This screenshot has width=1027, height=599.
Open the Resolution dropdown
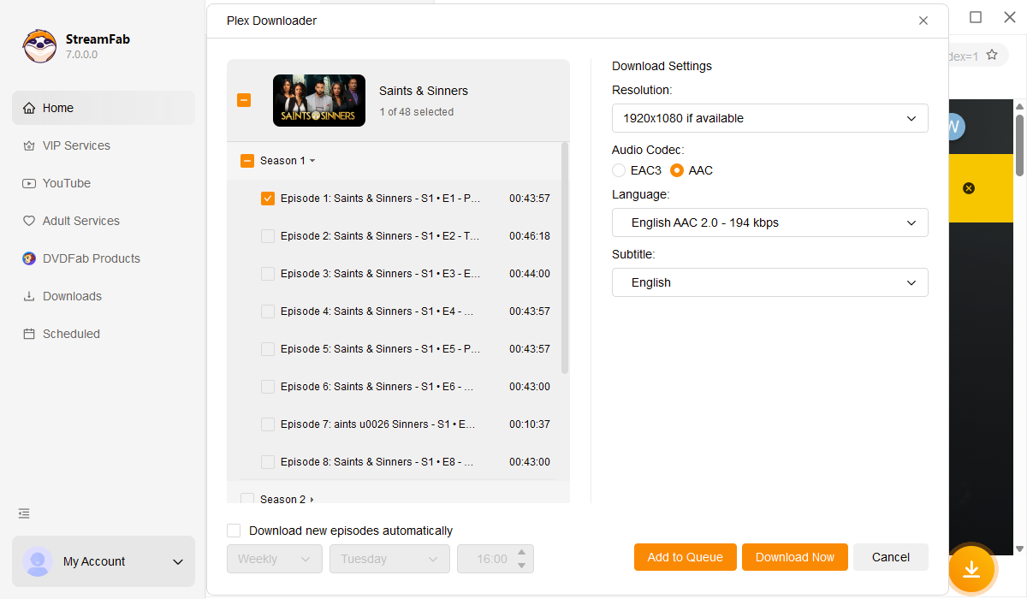pos(769,118)
